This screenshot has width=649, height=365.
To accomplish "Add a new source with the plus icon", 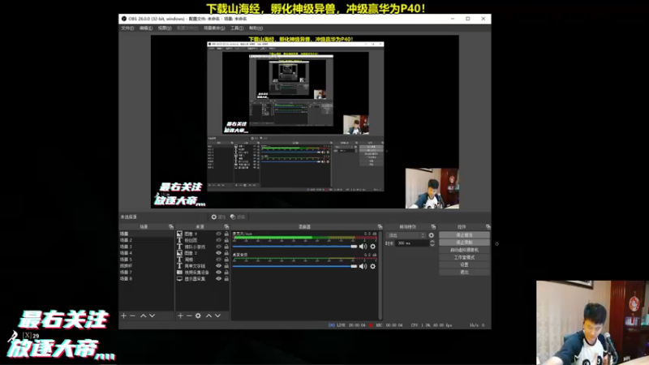I will click(x=180, y=316).
